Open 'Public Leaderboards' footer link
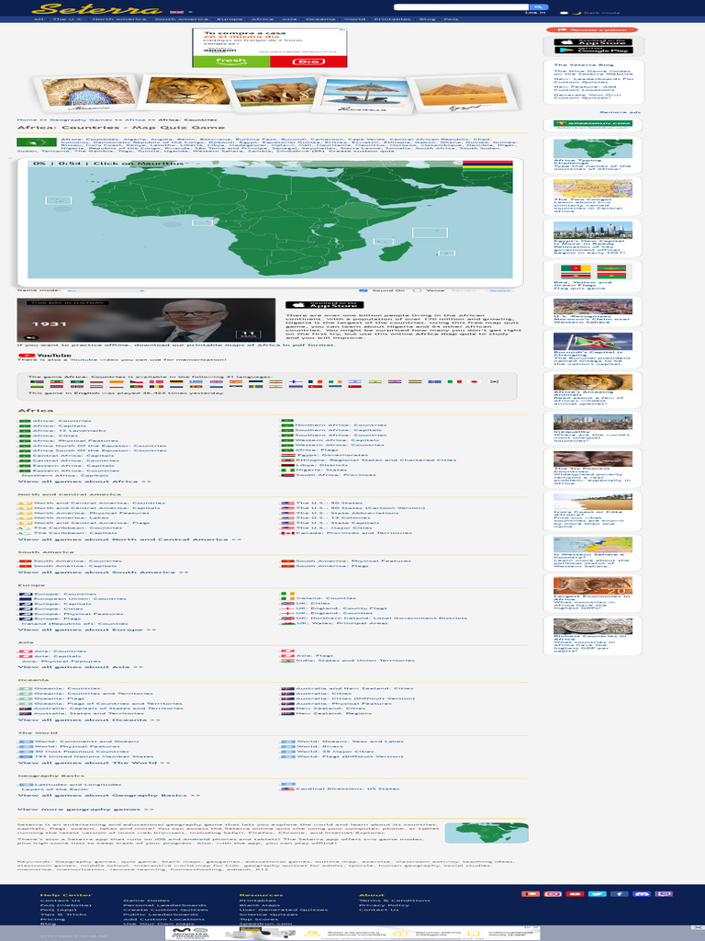 click(x=160, y=914)
